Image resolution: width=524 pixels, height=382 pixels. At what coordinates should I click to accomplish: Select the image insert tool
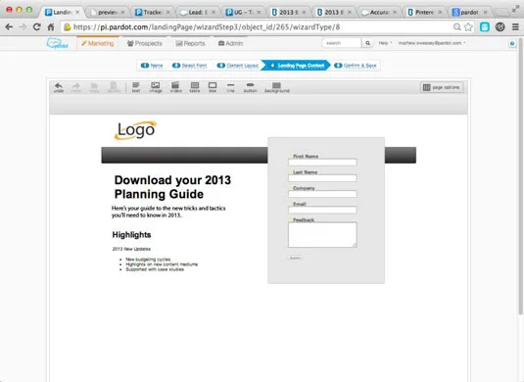tap(156, 87)
